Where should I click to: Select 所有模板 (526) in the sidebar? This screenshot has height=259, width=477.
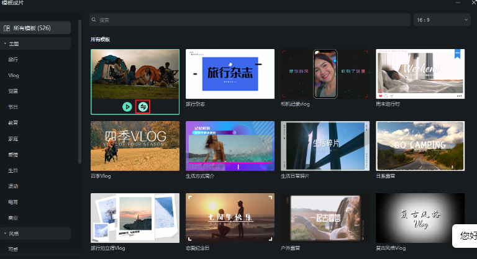tap(35, 28)
